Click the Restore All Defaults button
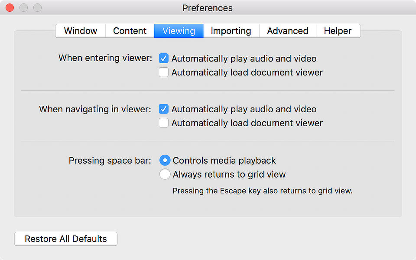This screenshot has height=260, width=416. 65,239
